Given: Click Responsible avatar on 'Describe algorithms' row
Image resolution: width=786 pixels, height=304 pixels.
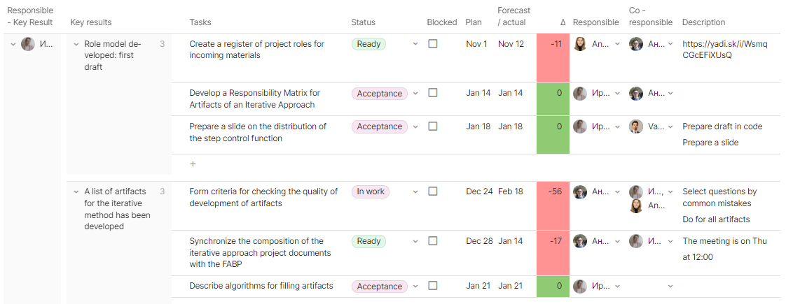Looking at the screenshot, I should click(580, 287).
